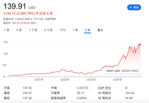Switch to the 6 个月 range tab

48,30
